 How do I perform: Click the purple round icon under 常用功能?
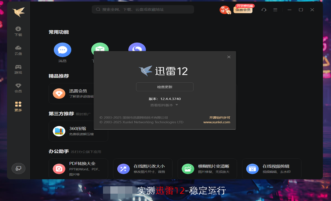pyautogui.click(x=137, y=47)
